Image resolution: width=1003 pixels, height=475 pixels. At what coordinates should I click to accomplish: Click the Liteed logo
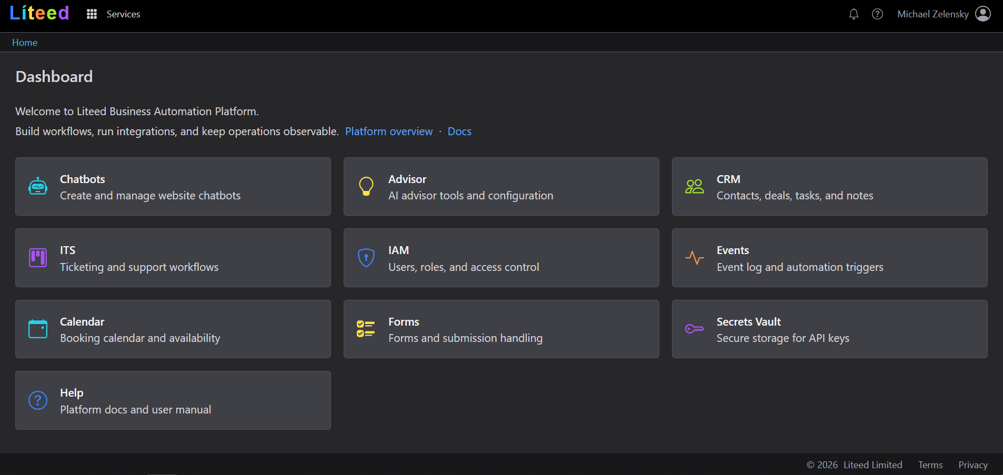click(x=39, y=13)
